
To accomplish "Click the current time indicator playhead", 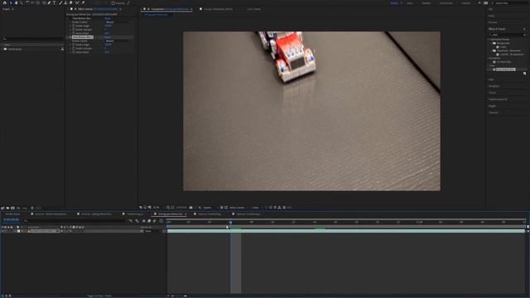I will click(x=230, y=222).
